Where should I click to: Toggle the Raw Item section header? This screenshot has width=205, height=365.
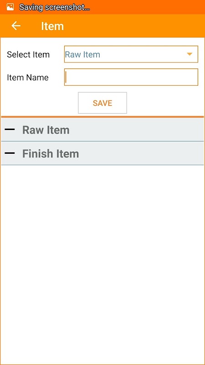coord(102,130)
